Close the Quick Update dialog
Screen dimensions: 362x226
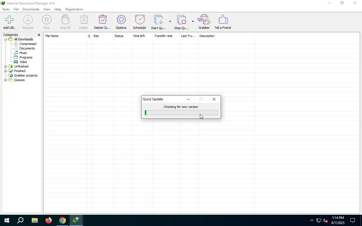pyautogui.click(x=214, y=99)
